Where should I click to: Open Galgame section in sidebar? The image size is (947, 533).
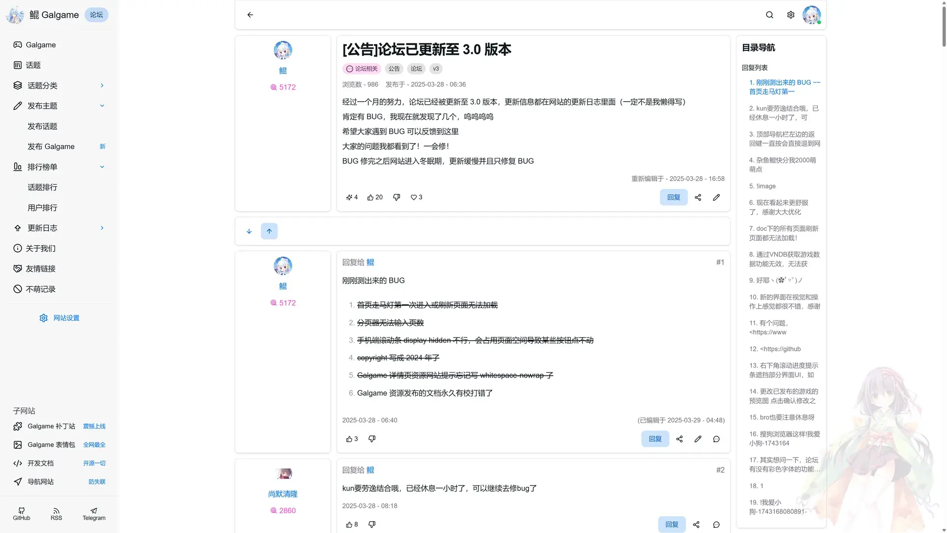click(59, 45)
